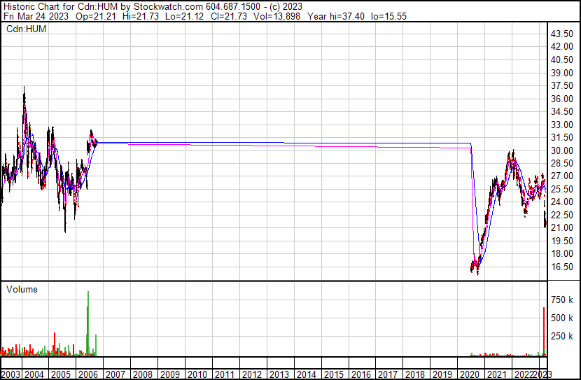The width and height of the screenshot is (581, 380).
Task: Click the Volume panel label
Action: [22, 289]
